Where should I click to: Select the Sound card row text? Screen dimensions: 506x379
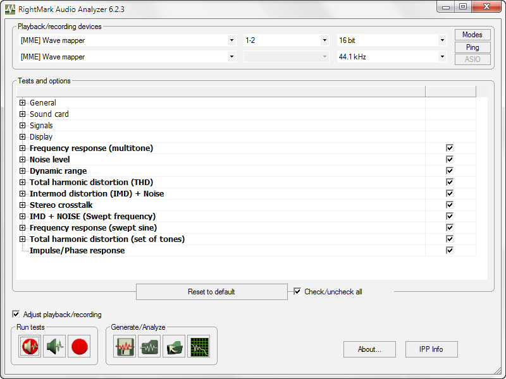(x=49, y=114)
